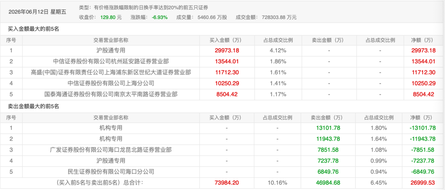This screenshot has width=445, height=190.
Task: Click net amount -7237.78
Action: point(423,161)
